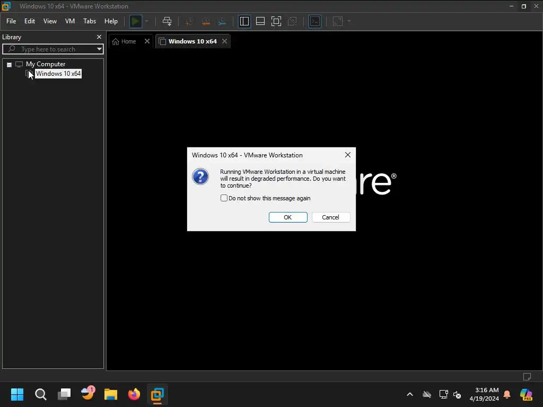The image size is (543, 407).
Task: Open the File menu
Action: [x=11, y=21]
